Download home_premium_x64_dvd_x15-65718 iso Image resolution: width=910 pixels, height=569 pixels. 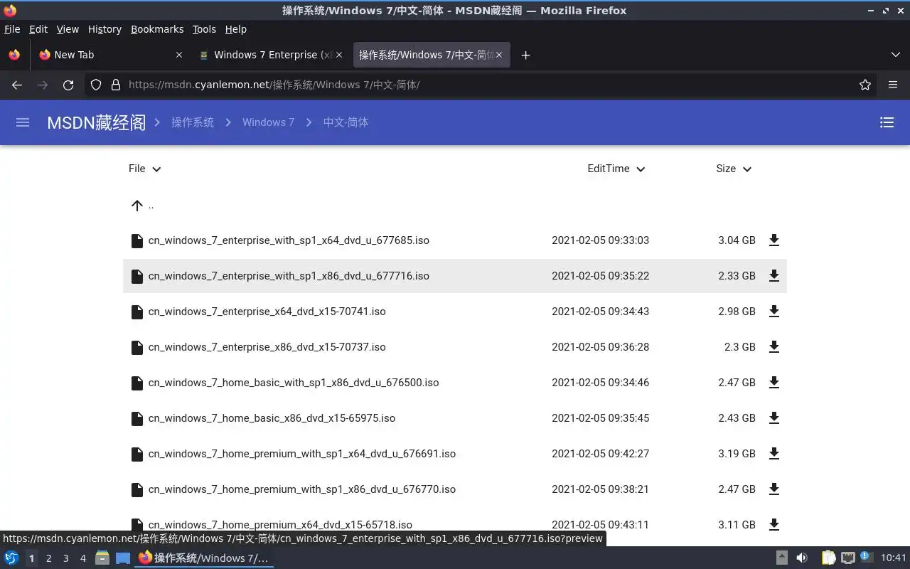click(x=774, y=525)
